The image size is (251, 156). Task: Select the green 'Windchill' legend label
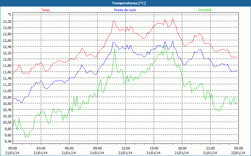(205, 10)
